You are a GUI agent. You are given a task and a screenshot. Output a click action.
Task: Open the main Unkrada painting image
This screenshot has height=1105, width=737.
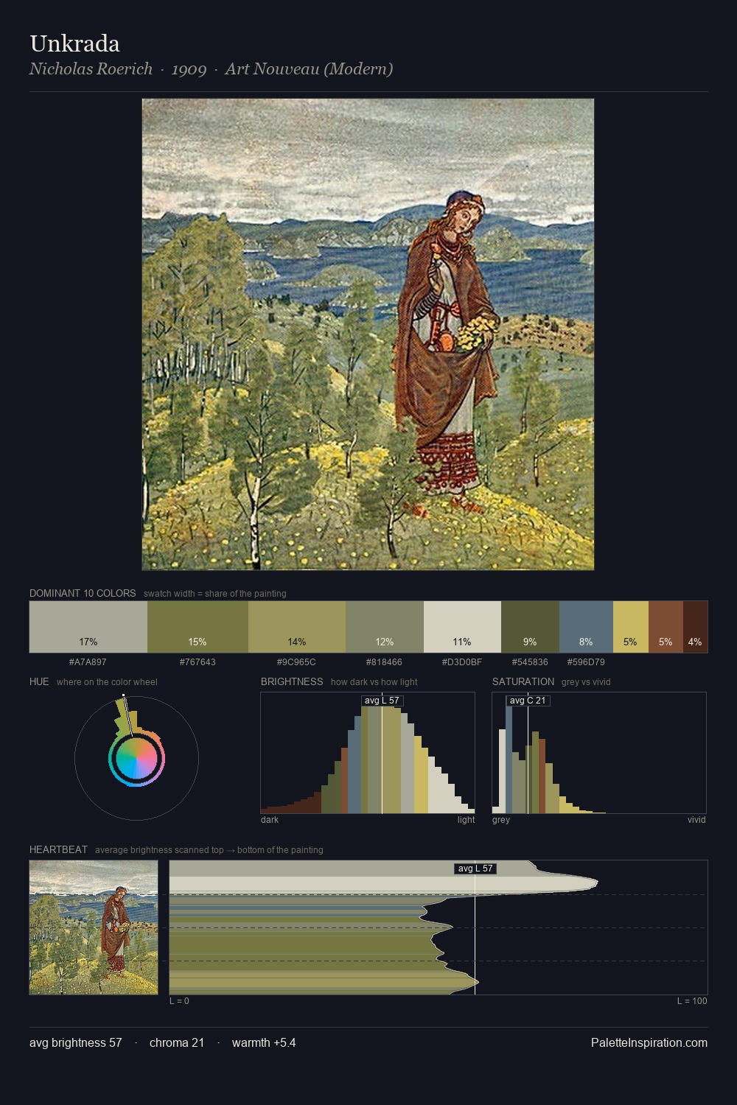tap(368, 334)
